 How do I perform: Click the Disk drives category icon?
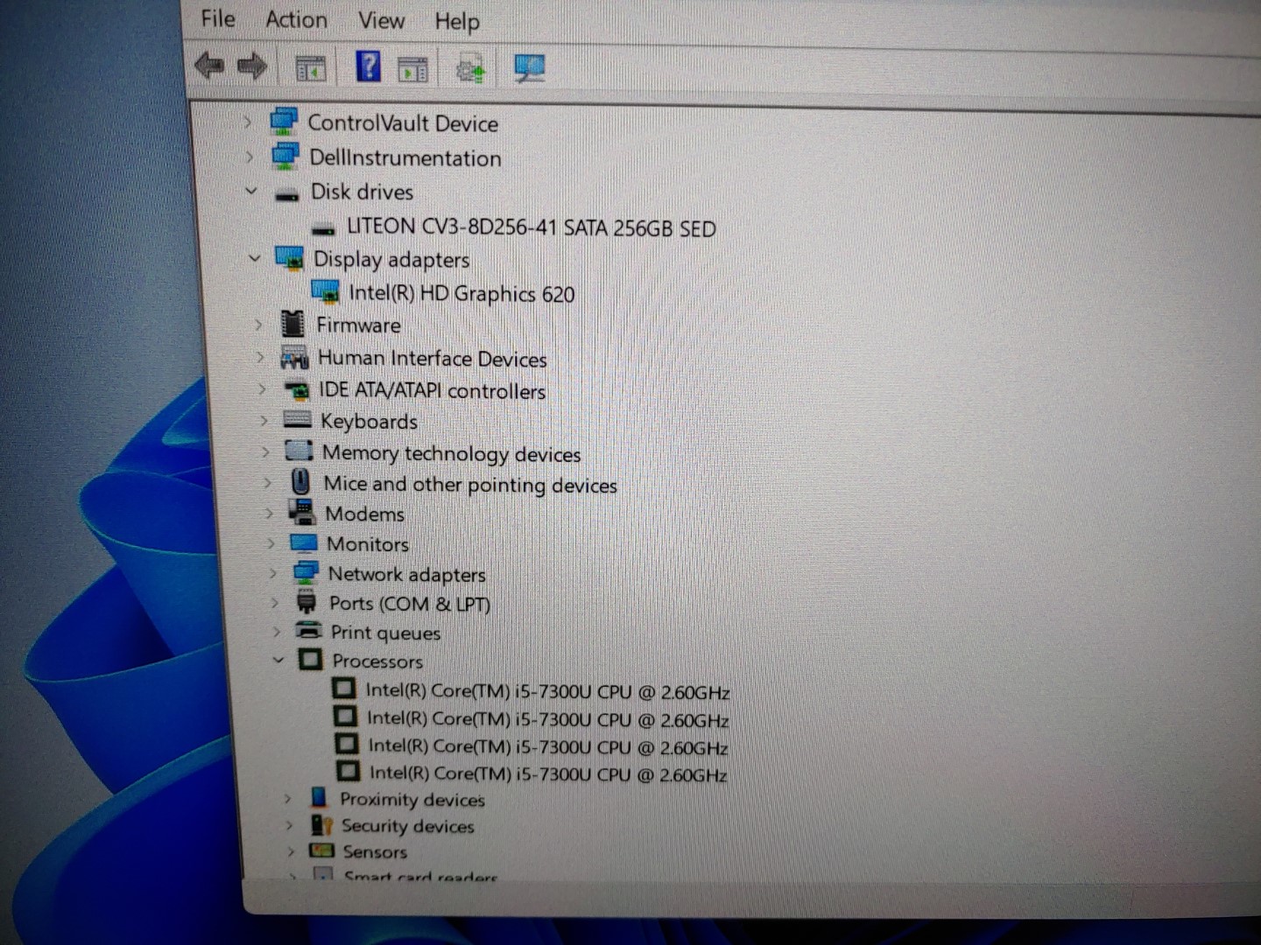click(x=287, y=195)
